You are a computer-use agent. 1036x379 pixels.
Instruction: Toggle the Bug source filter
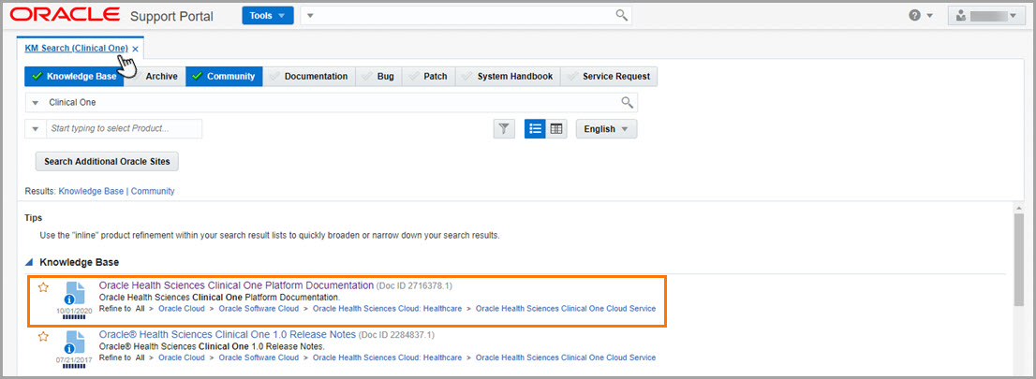click(378, 76)
